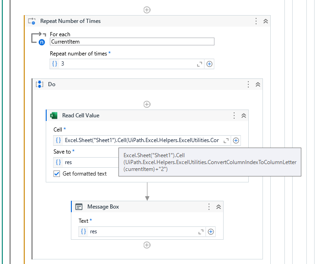This screenshot has height=264, width=321.
Task: Collapse the Read Cell Value activity
Action: pos(244,115)
